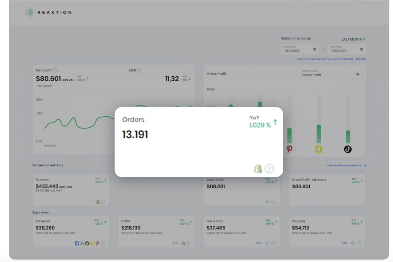
Task: Edit the Shipping expense
Action: tap(344, 243)
